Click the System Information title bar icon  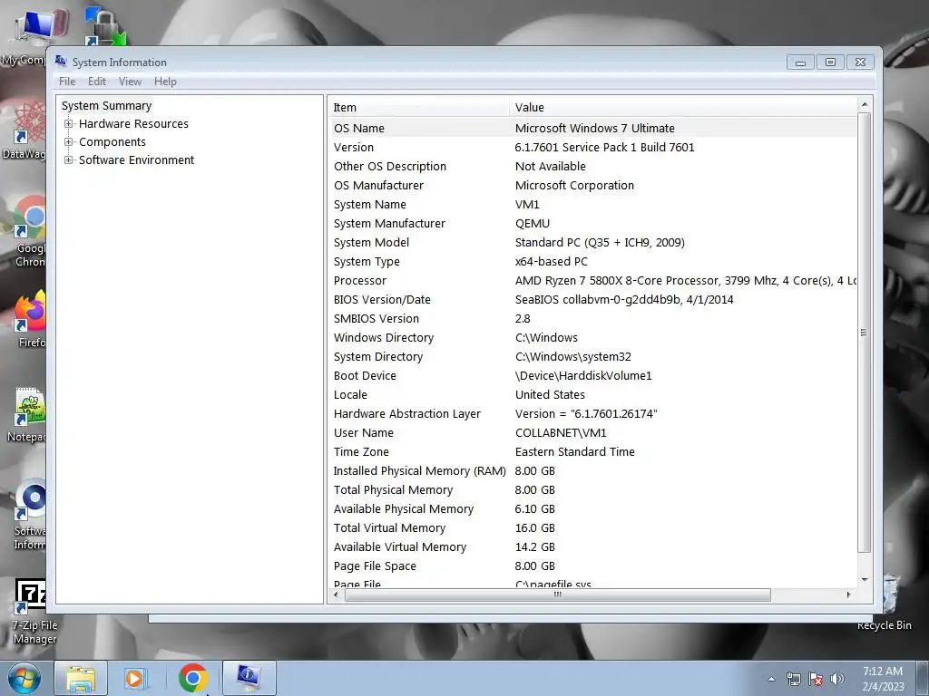tap(61, 61)
